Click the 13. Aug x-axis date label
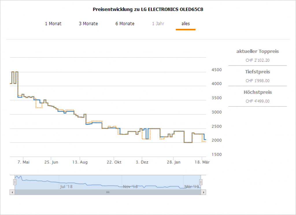The image size is (296, 215). (x=80, y=162)
